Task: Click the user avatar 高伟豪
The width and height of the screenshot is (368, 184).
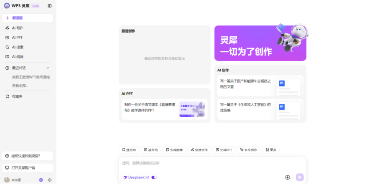Action: [x=7, y=180]
